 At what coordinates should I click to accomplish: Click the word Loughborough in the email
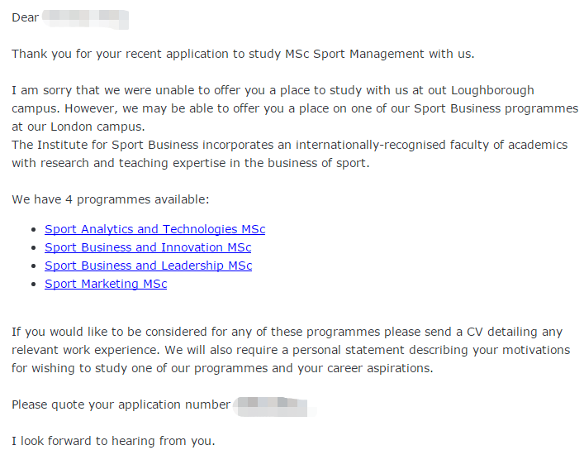492,90
